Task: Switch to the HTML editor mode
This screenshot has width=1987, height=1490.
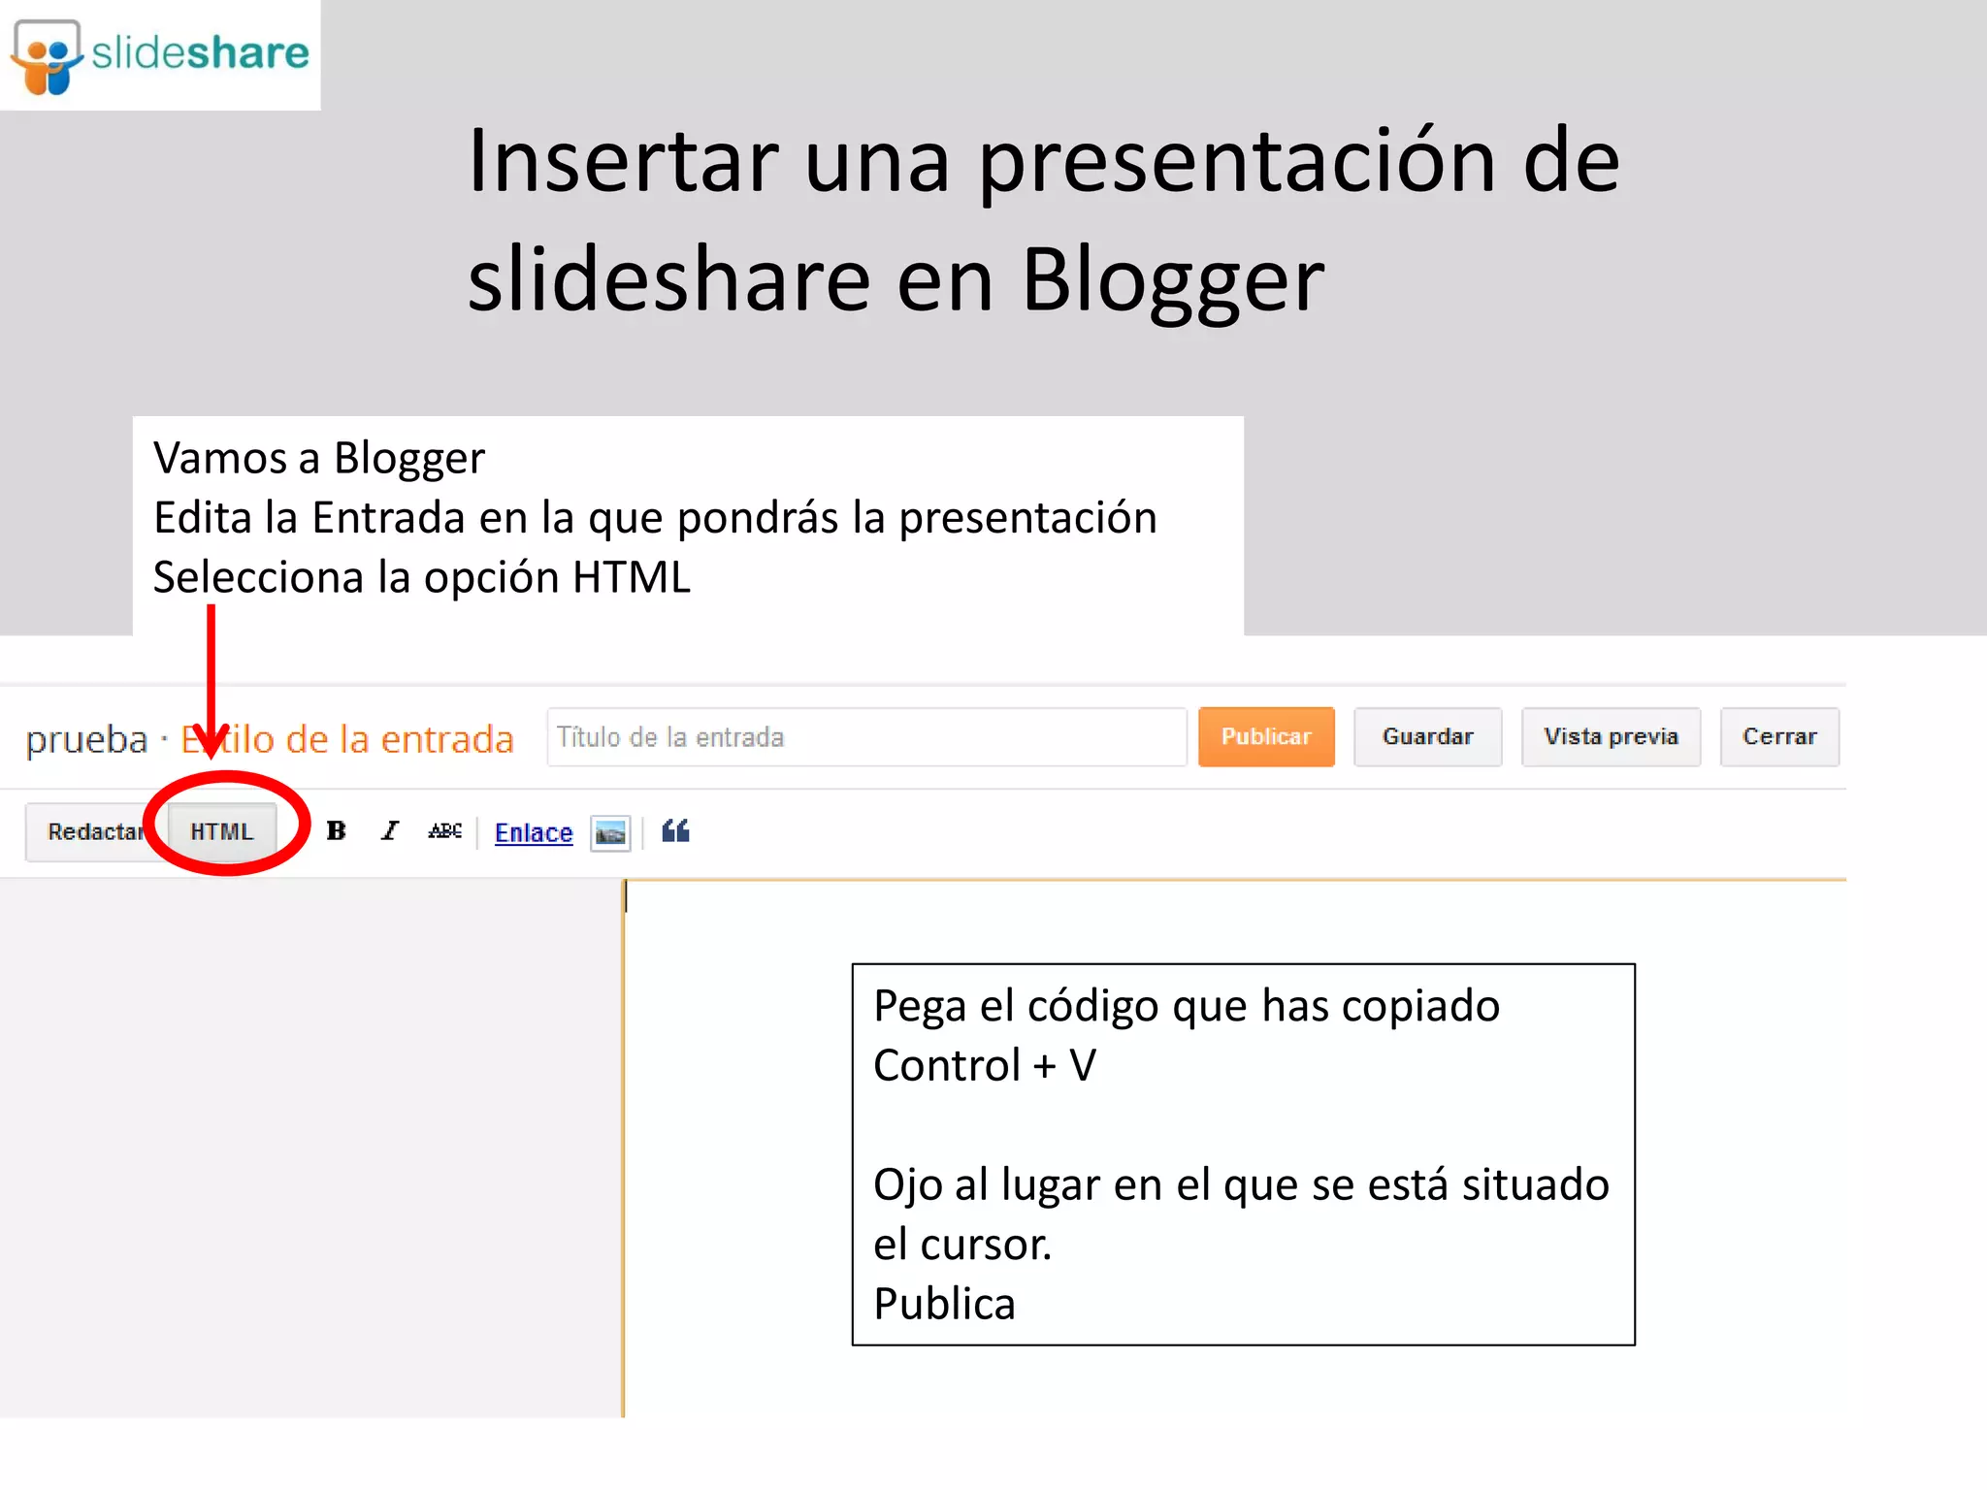Action: 222,831
